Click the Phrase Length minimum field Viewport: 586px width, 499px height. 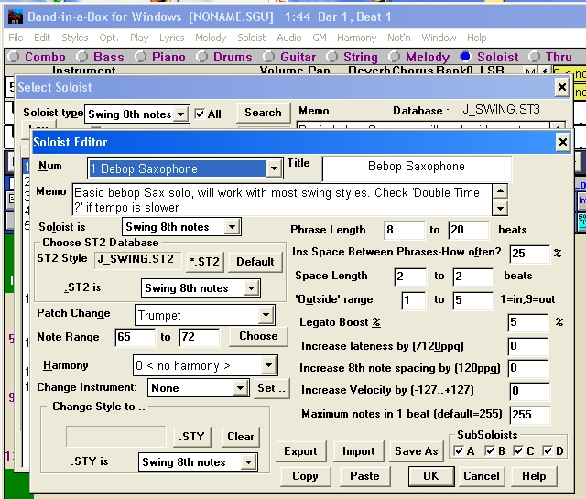pos(404,230)
